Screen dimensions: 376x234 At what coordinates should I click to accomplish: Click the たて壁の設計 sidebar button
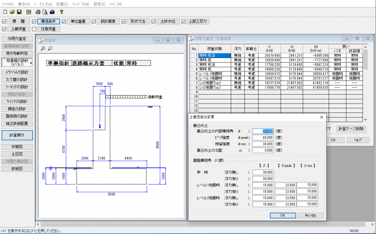pyautogui.click(x=17, y=80)
